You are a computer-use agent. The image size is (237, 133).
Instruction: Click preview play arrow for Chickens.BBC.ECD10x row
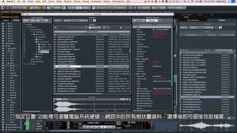tap(55, 49)
